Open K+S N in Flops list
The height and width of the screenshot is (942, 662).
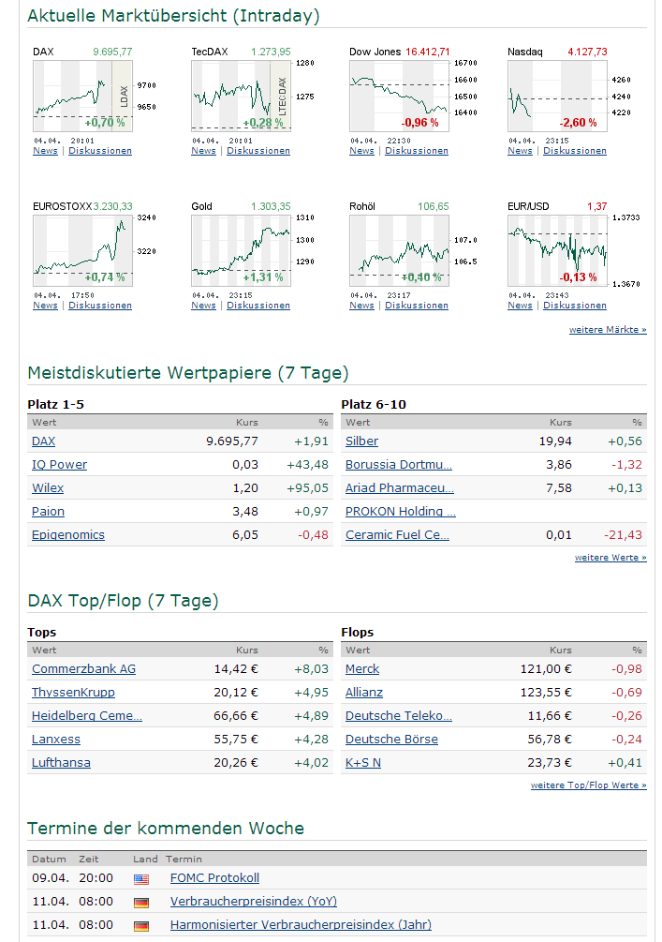[x=363, y=762]
